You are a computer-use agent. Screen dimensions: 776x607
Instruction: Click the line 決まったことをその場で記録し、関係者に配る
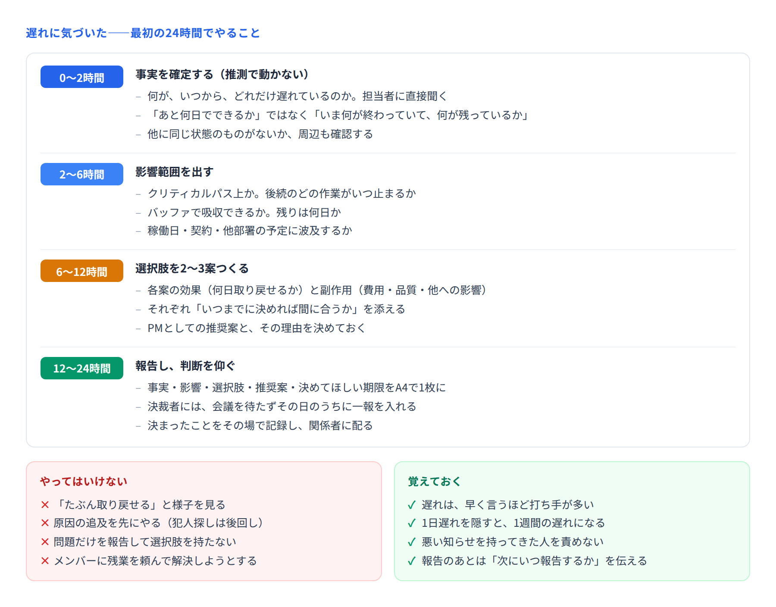(260, 426)
